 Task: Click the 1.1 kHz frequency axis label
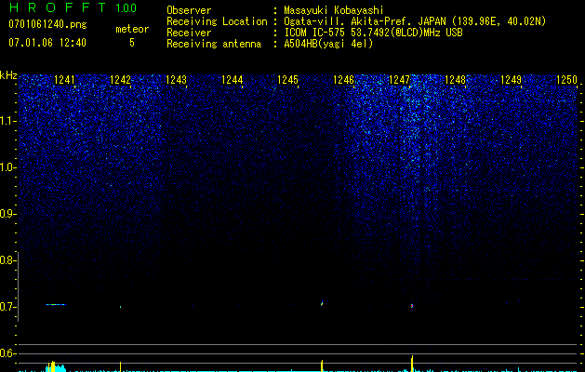pyautogui.click(x=7, y=121)
